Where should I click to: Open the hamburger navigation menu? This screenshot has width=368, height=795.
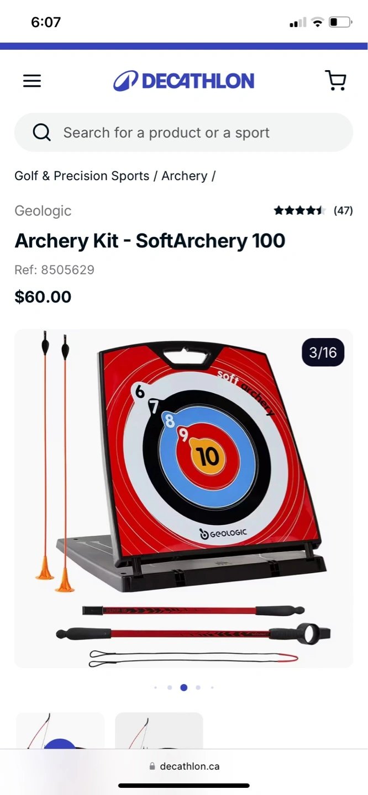[x=32, y=81]
